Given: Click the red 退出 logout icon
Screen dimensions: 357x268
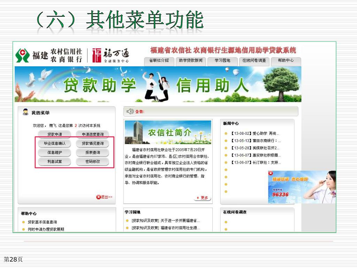Looking at the screenshot, I should (x=98, y=197).
